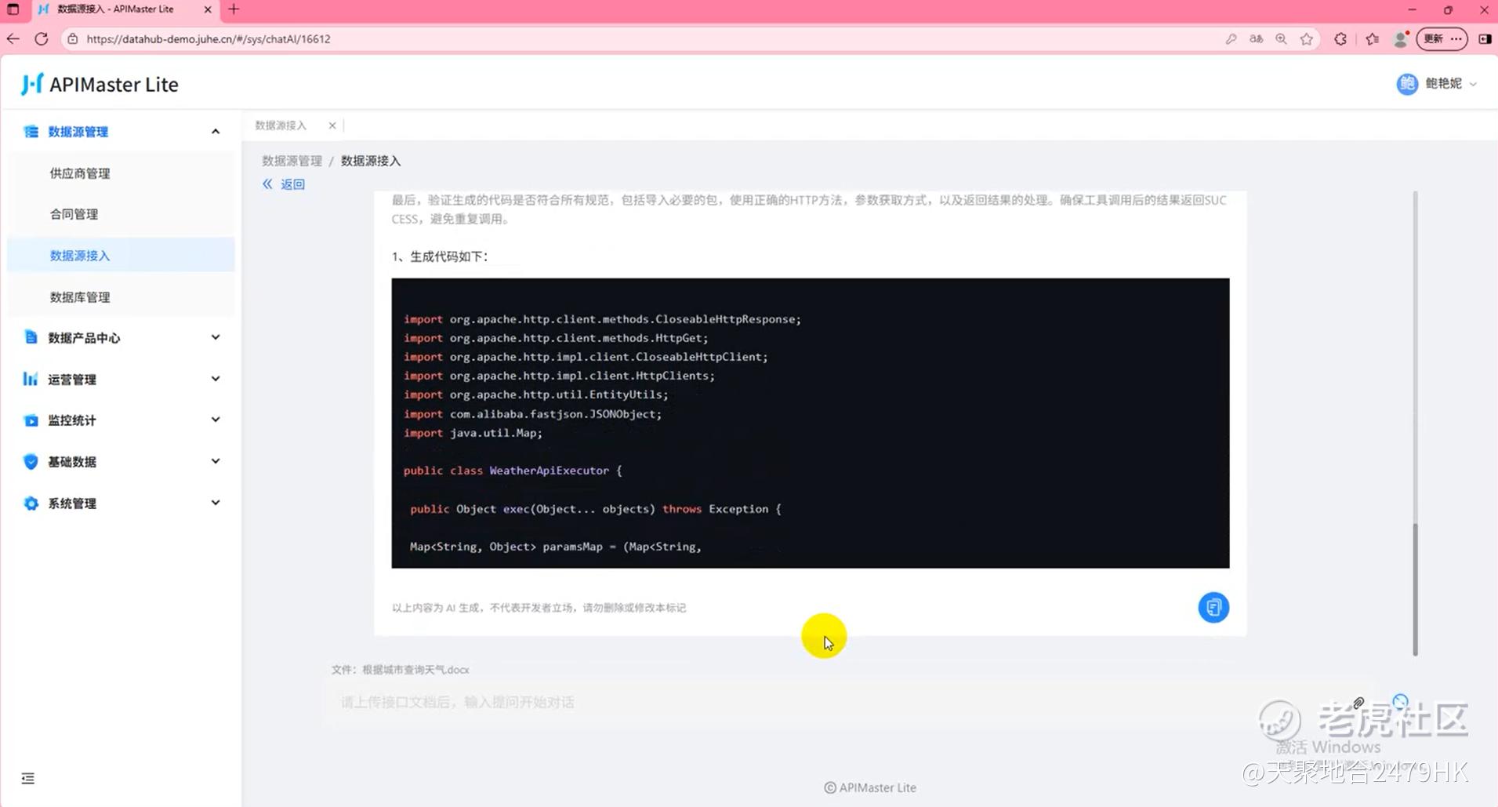Viewport: 1498px width, 807px height.
Task: Click the 数据源管理 sidebar icon
Action: point(31,132)
